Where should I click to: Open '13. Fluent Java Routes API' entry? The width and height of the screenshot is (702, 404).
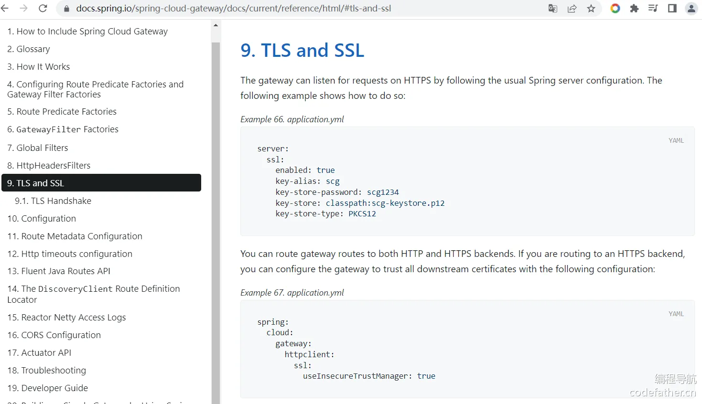[x=59, y=271]
